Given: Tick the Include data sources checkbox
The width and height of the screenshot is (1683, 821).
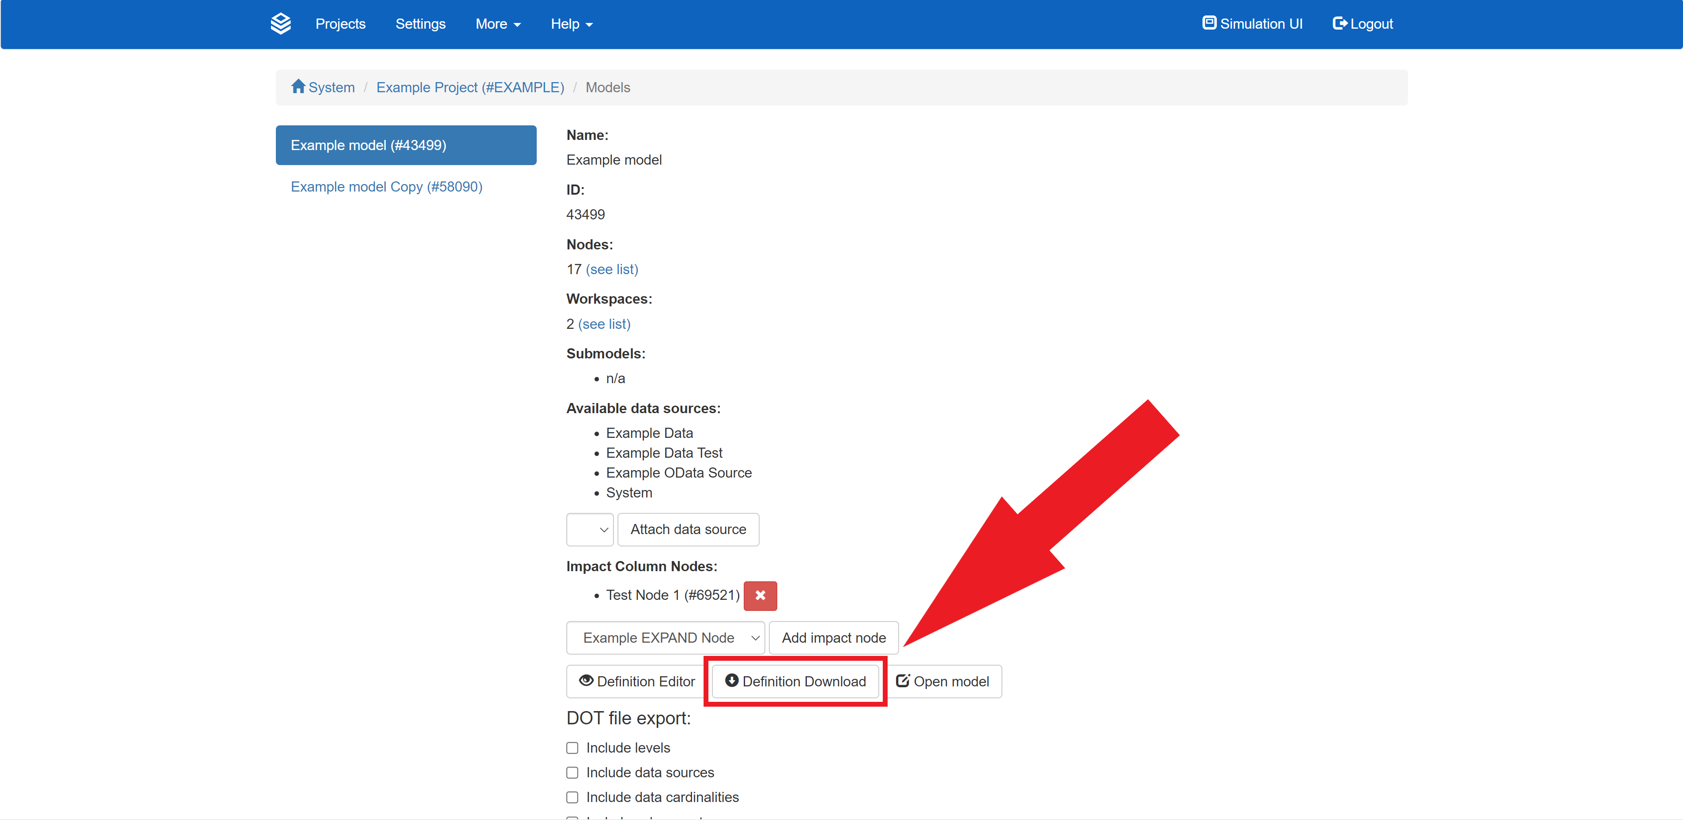Looking at the screenshot, I should pyautogui.click(x=572, y=773).
